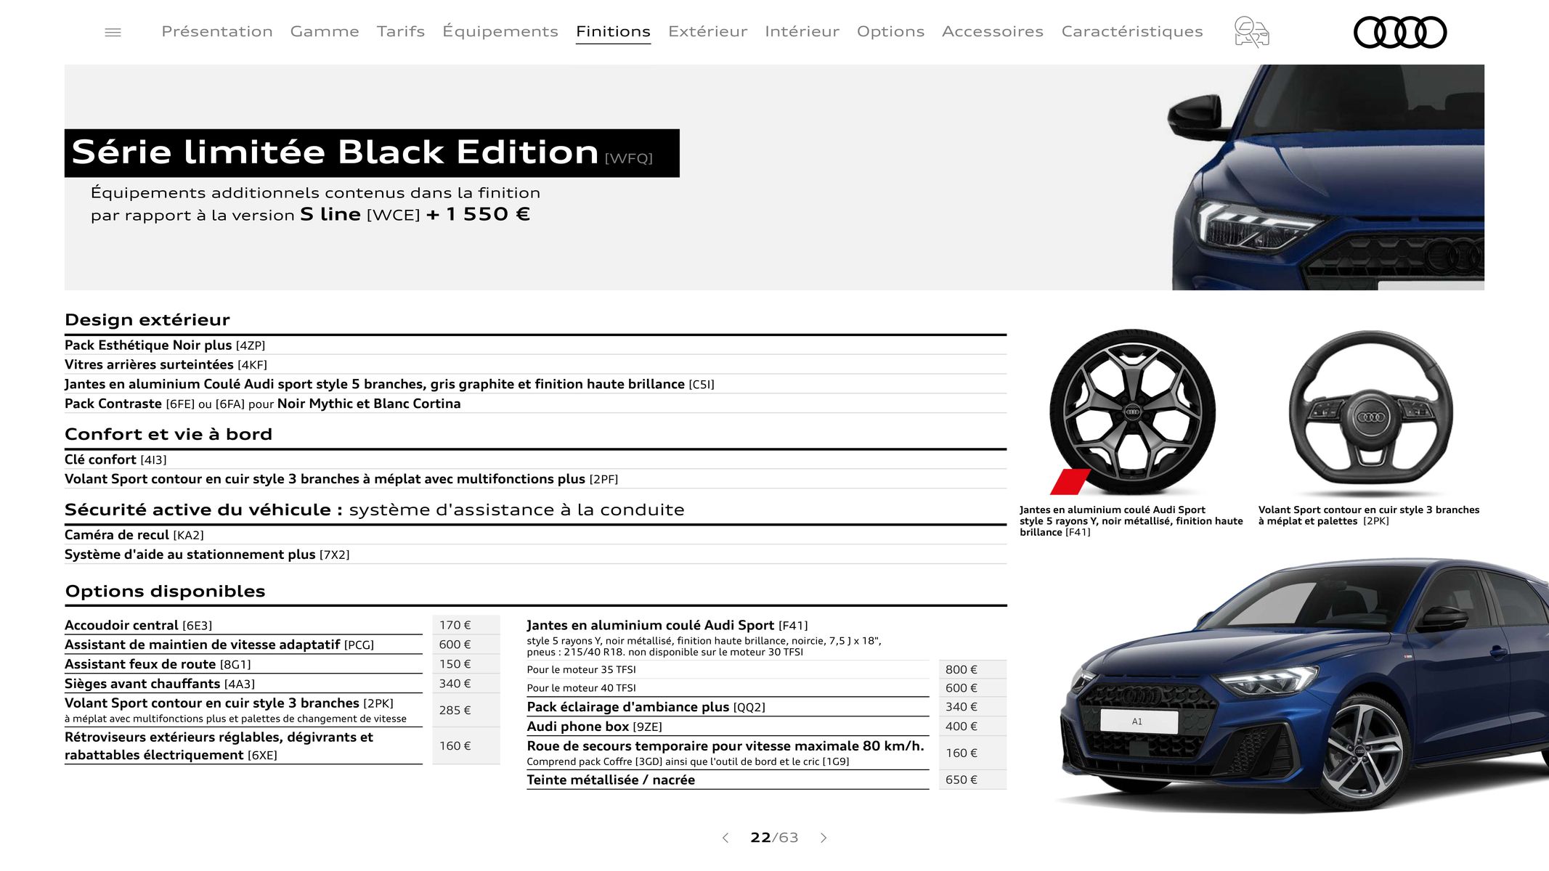Open the Équipements tab

(x=500, y=31)
